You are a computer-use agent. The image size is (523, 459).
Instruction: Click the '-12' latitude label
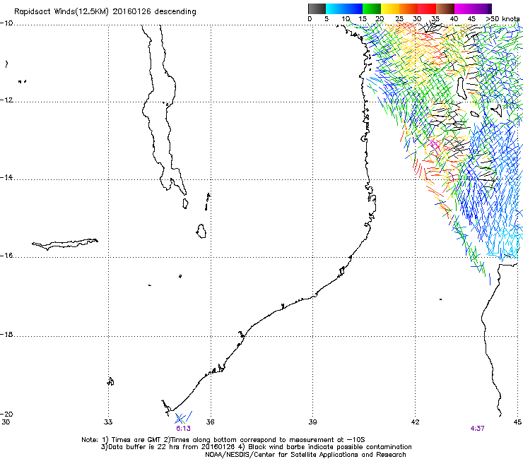click(x=6, y=100)
